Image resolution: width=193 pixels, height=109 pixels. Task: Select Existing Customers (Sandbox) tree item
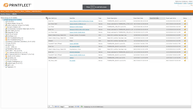tap(21, 42)
